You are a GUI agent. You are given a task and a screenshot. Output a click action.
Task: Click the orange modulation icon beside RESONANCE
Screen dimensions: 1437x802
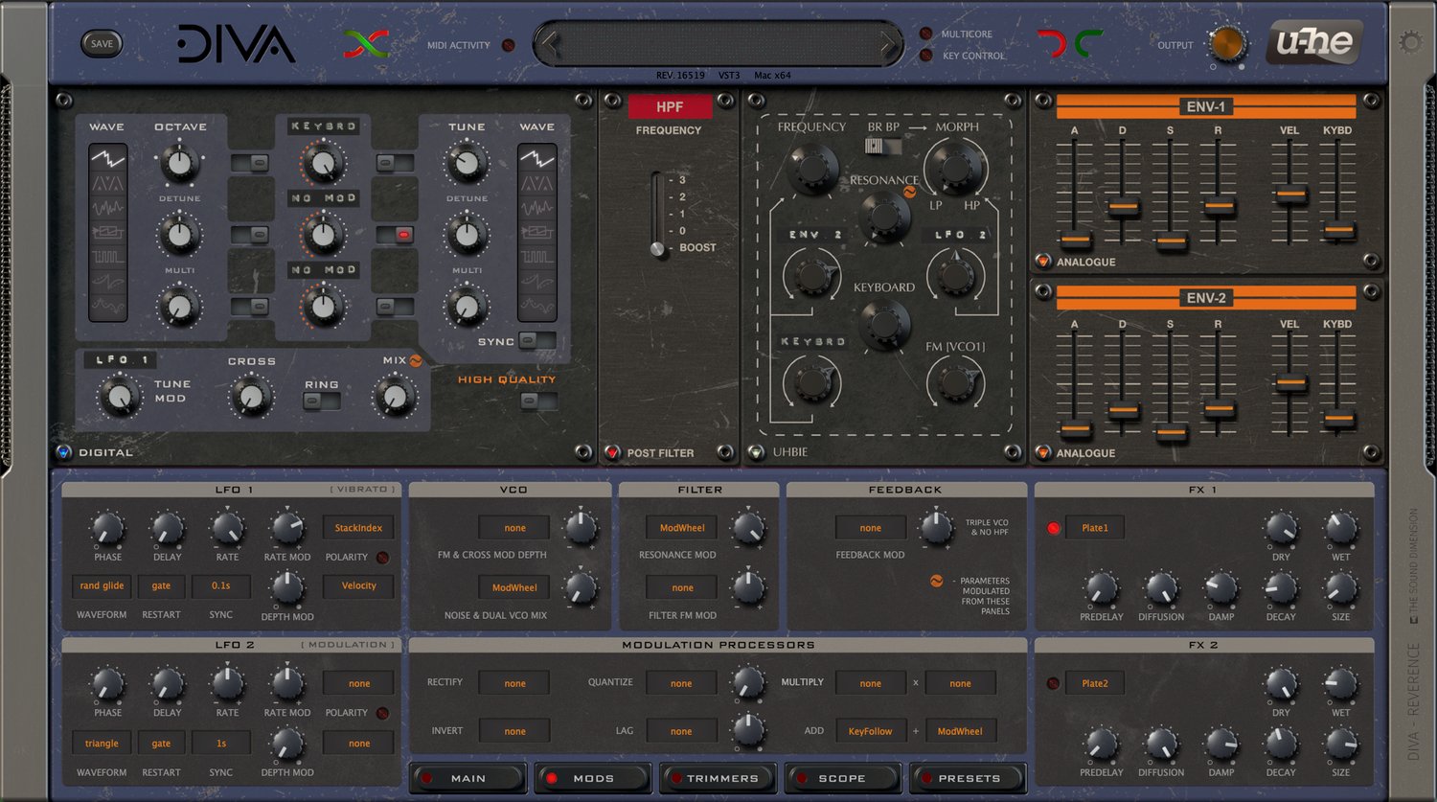[x=909, y=192]
